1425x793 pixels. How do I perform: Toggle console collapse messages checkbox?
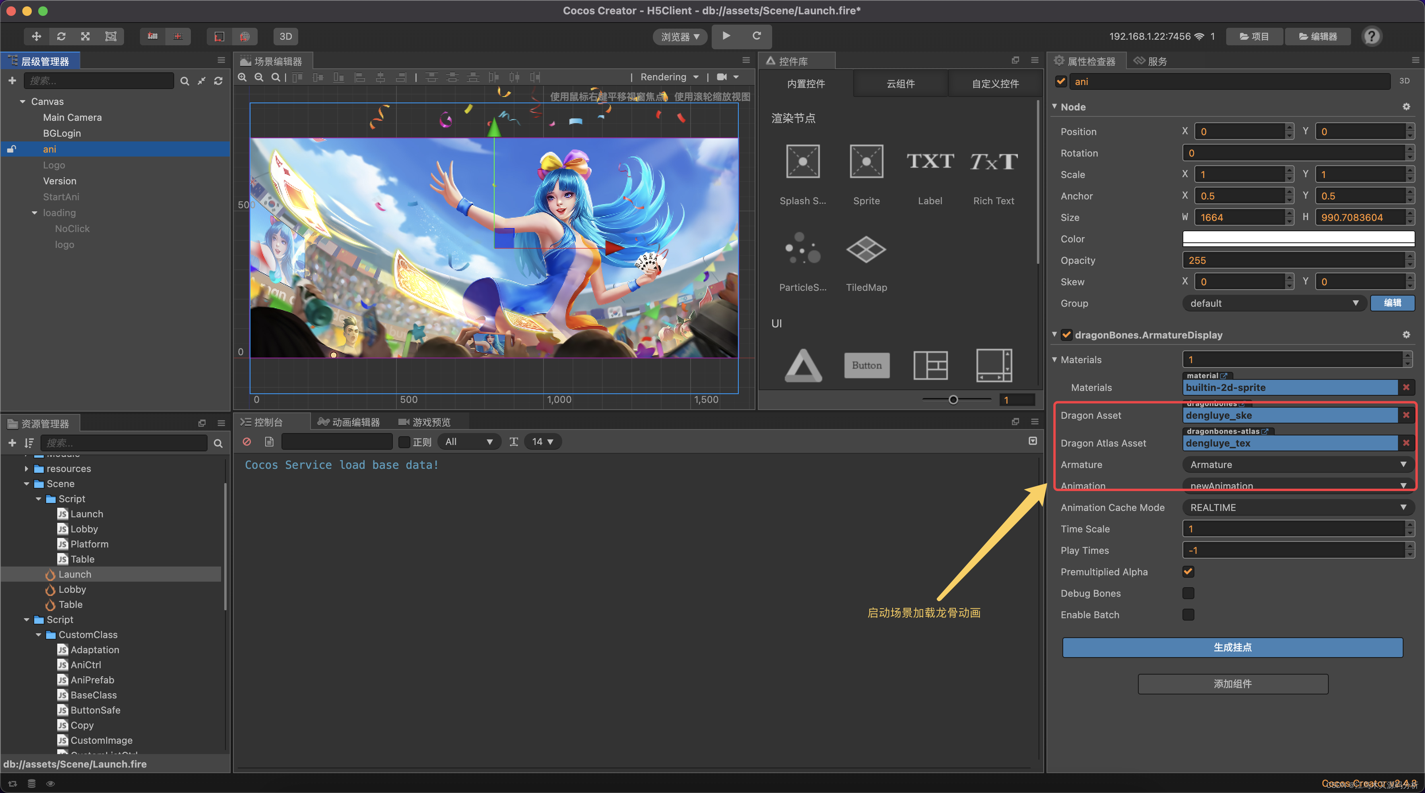click(x=1032, y=441)
